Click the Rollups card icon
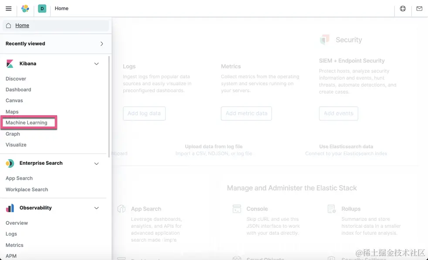The image size is (428, 260). [331, 209]
